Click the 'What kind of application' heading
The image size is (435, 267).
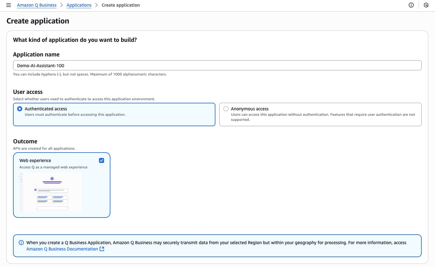pyautogui.click(x=75, y=40)
